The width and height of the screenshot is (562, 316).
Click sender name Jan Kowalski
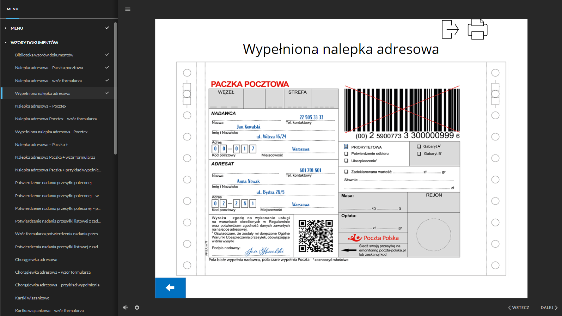(249, 127)
